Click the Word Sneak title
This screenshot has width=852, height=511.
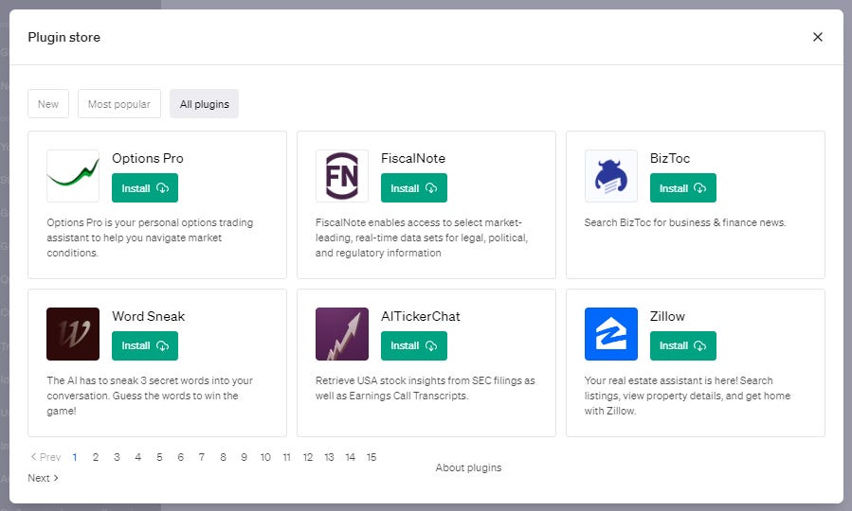(149, 316)
